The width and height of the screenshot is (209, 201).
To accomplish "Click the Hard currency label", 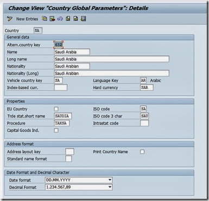I will click(105, 88).
